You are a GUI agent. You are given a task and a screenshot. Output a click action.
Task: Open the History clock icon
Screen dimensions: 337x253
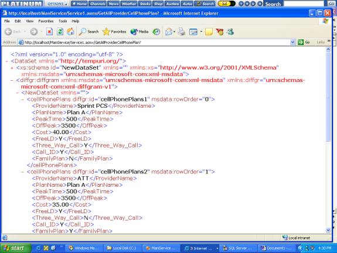156,32
